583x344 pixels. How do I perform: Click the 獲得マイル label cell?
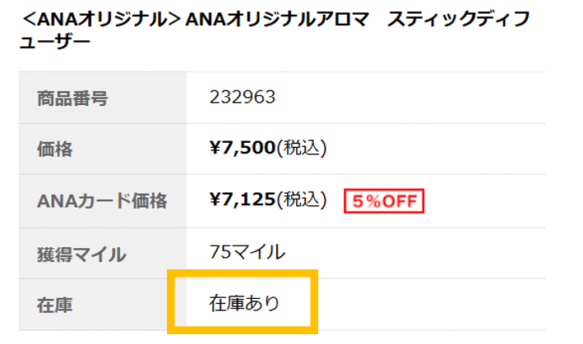click(x=81, y=254)
